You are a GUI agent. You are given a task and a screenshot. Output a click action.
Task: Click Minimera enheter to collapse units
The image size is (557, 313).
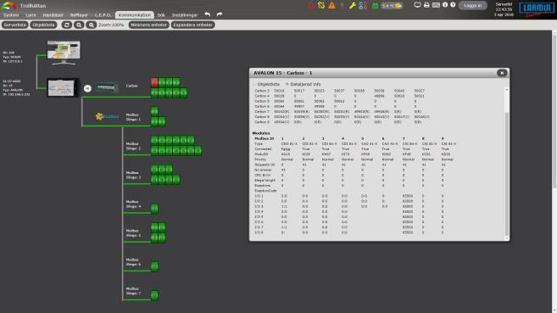point(148,25)
